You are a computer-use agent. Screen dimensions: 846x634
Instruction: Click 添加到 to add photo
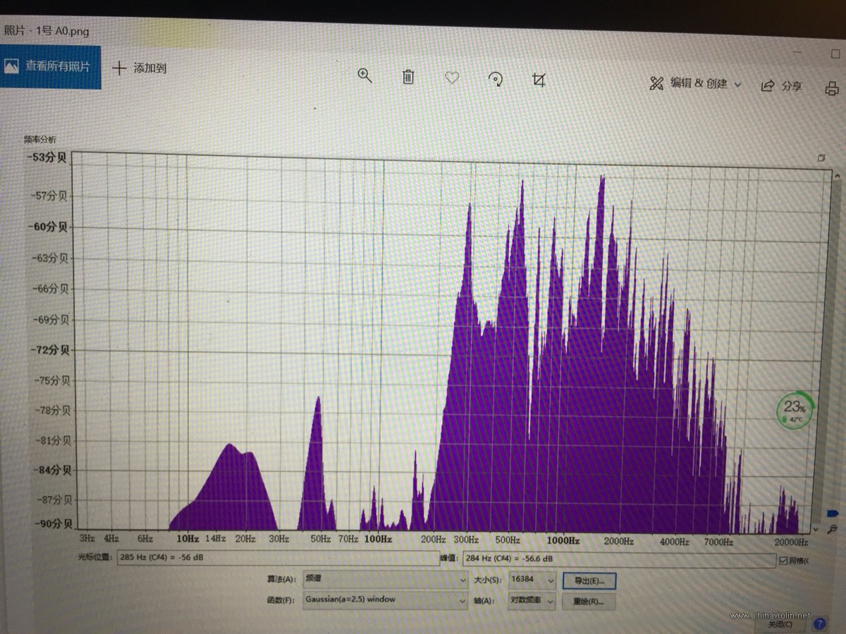(x=140, y=68)
